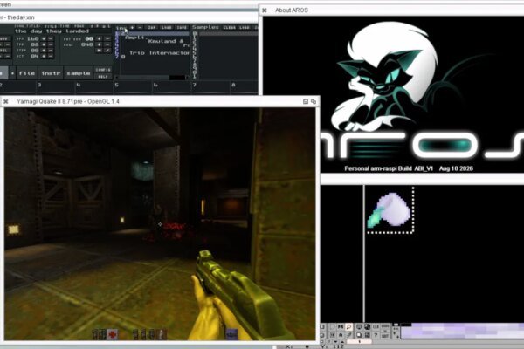Click the Help button under Config

point(103,77)
